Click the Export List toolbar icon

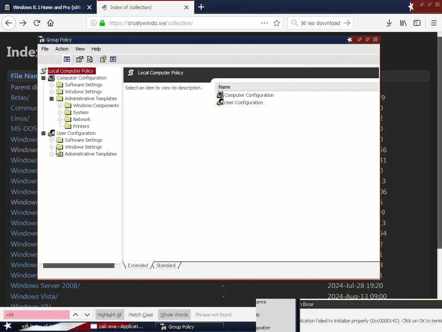[x=90, y=59]
